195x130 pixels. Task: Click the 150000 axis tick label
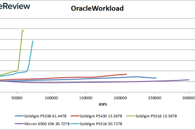point(86,98)
